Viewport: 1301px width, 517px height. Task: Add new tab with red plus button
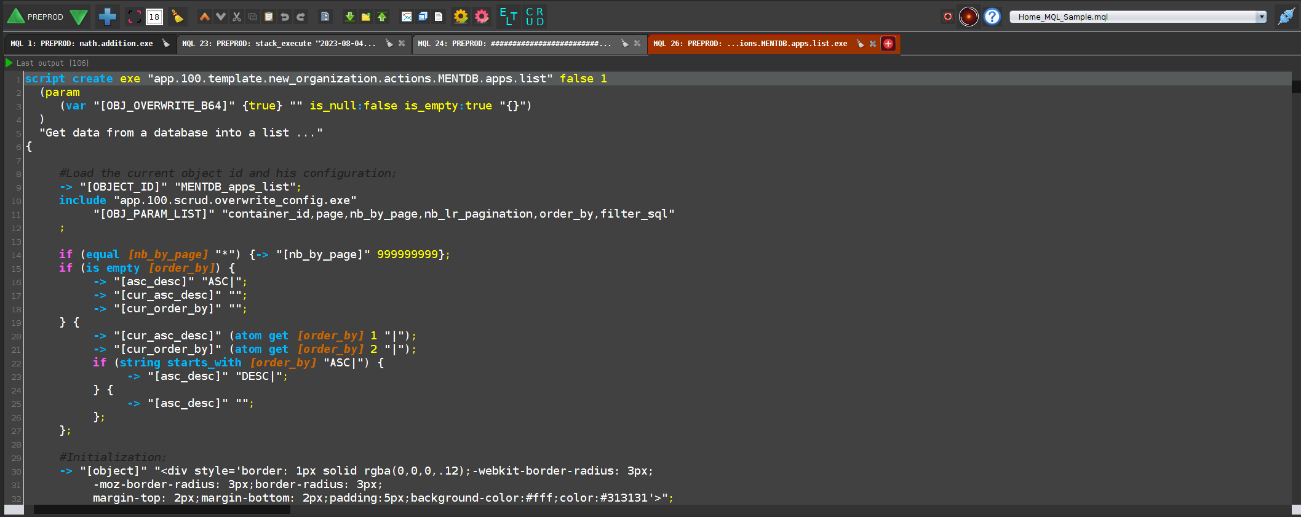click(888, 44)
